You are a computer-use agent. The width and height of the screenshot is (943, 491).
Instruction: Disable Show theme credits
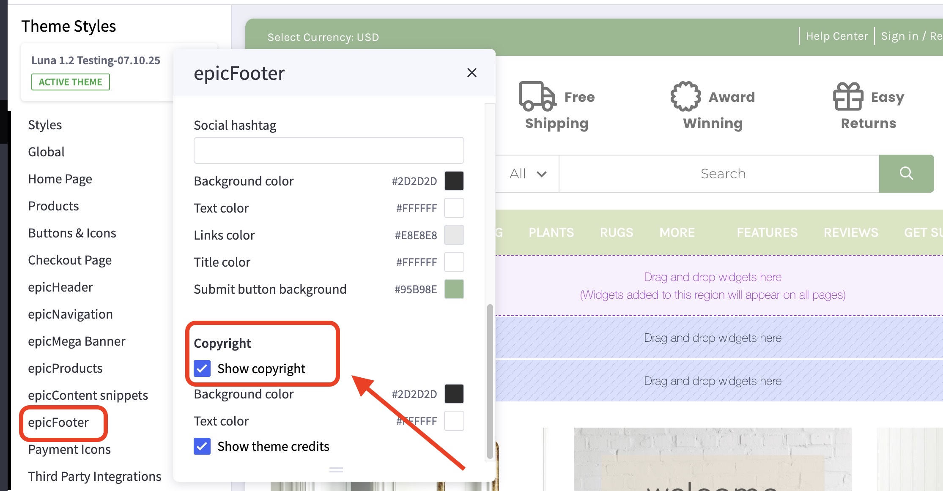[x=202, y=446]
